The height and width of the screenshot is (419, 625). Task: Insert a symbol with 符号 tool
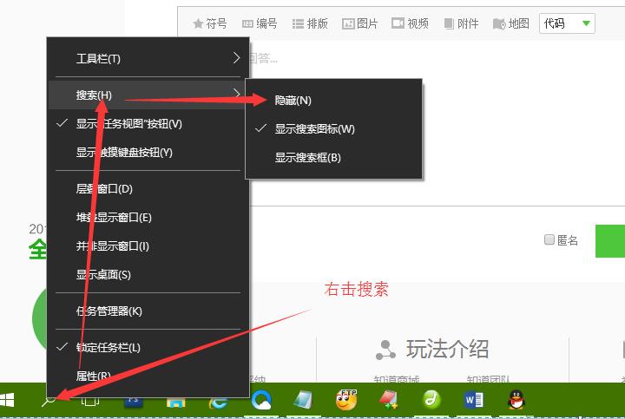[210, 23]
